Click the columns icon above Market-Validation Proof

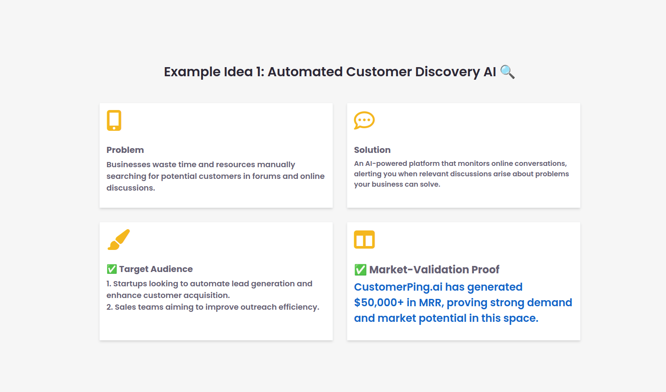364,240
